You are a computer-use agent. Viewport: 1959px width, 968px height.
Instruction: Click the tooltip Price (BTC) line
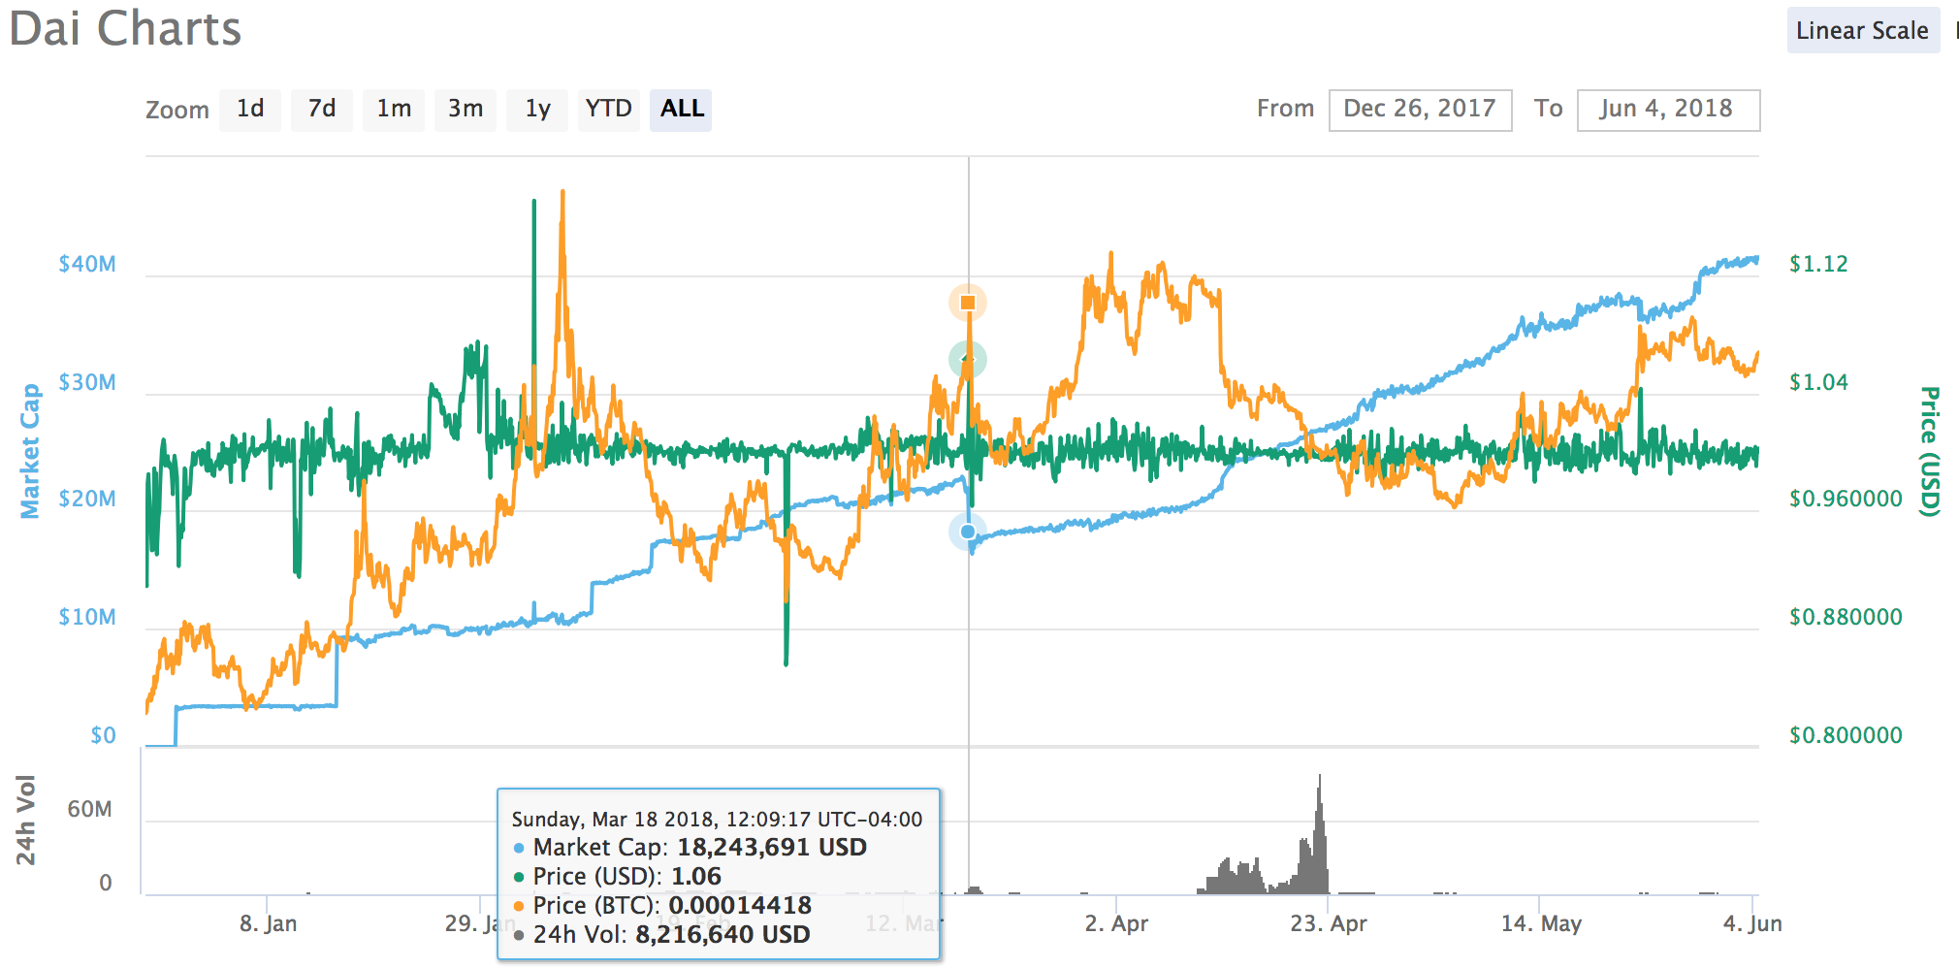pos(662,906)
